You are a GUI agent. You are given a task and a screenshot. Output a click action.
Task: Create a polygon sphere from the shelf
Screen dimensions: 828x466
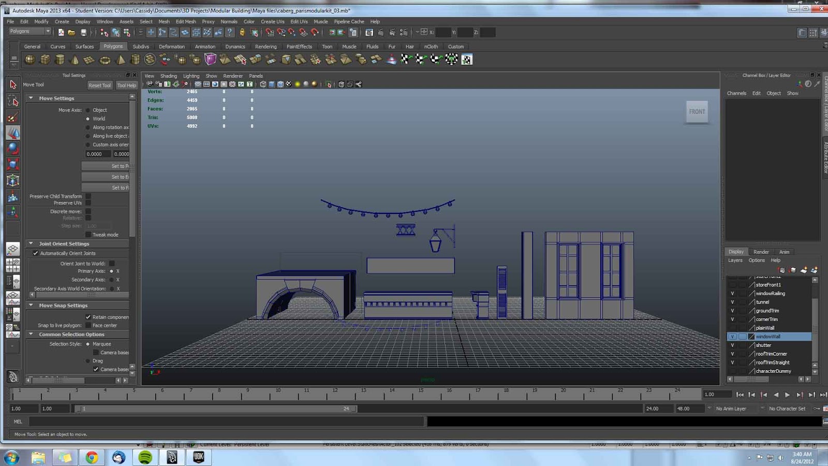(x=30, y=59)
